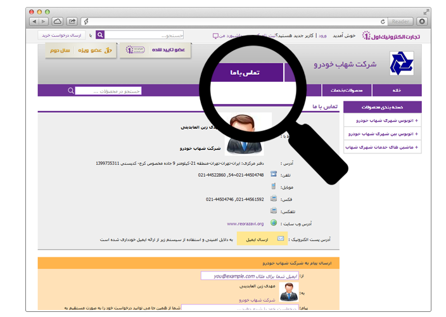Click the message پیام text field
The height and width of the screenshot is (317, 446).
240,307
